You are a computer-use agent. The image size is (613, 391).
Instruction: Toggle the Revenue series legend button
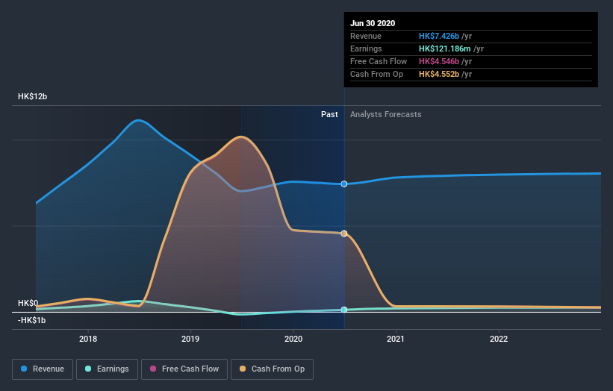(x=43, y=369)
